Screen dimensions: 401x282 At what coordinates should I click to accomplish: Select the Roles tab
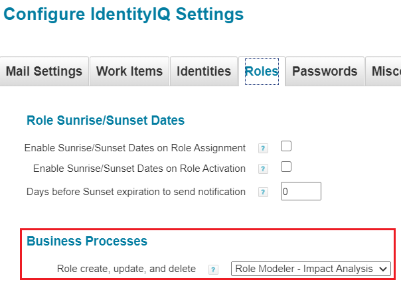(262, 72)
